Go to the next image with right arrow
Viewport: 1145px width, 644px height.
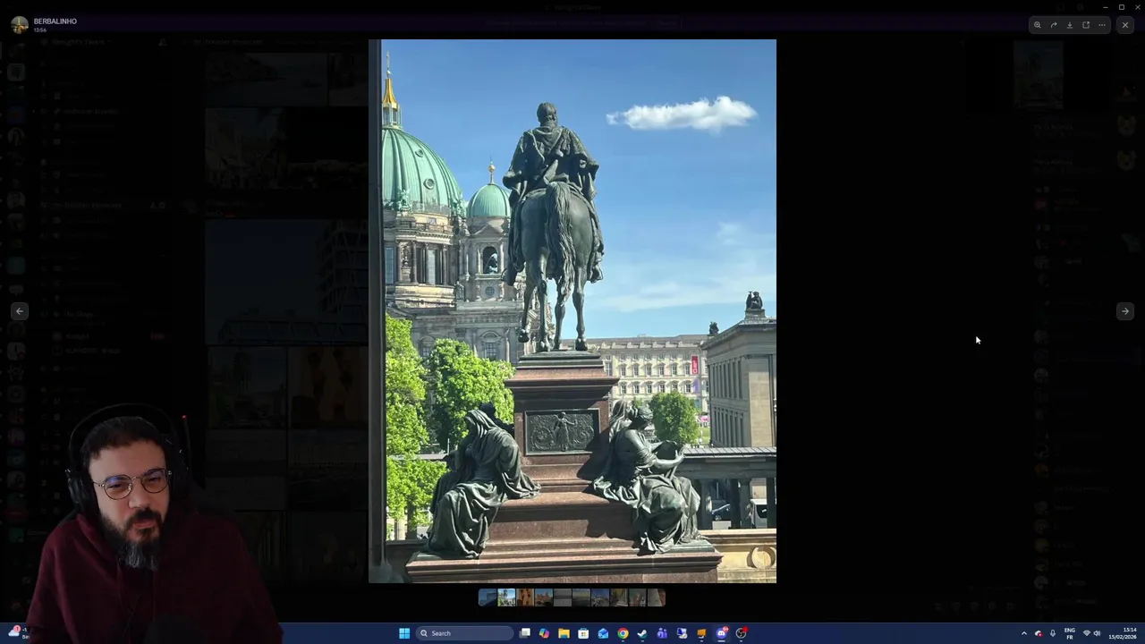coord(1125,311)
